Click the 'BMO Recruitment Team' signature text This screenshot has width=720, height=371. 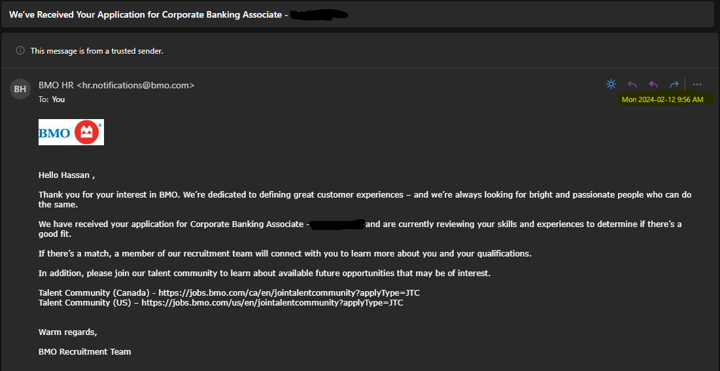click(84, 351)
